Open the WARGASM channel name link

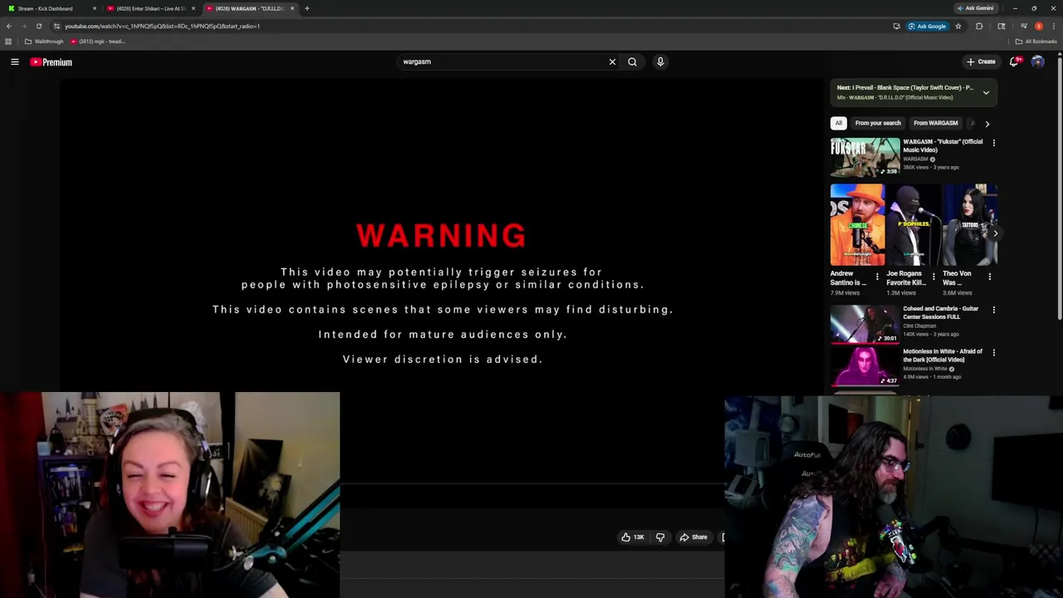915,159
